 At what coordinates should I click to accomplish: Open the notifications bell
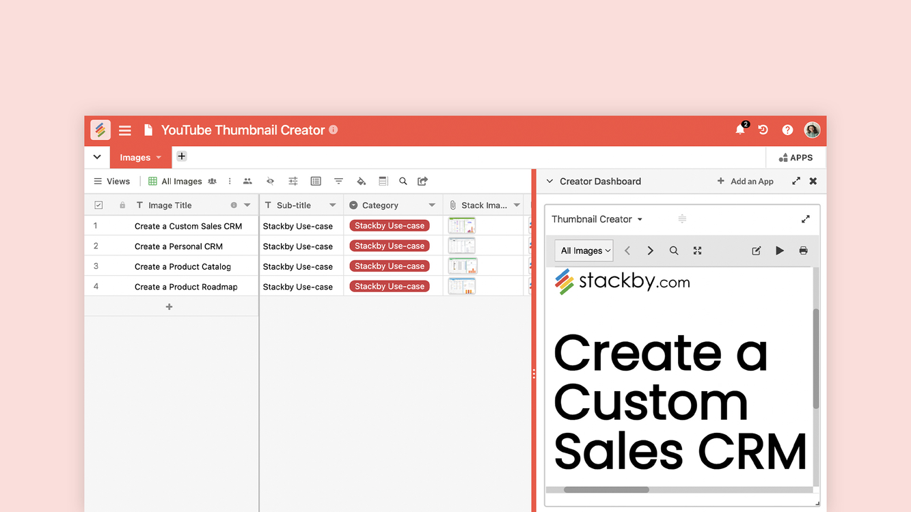pos(740,130)
